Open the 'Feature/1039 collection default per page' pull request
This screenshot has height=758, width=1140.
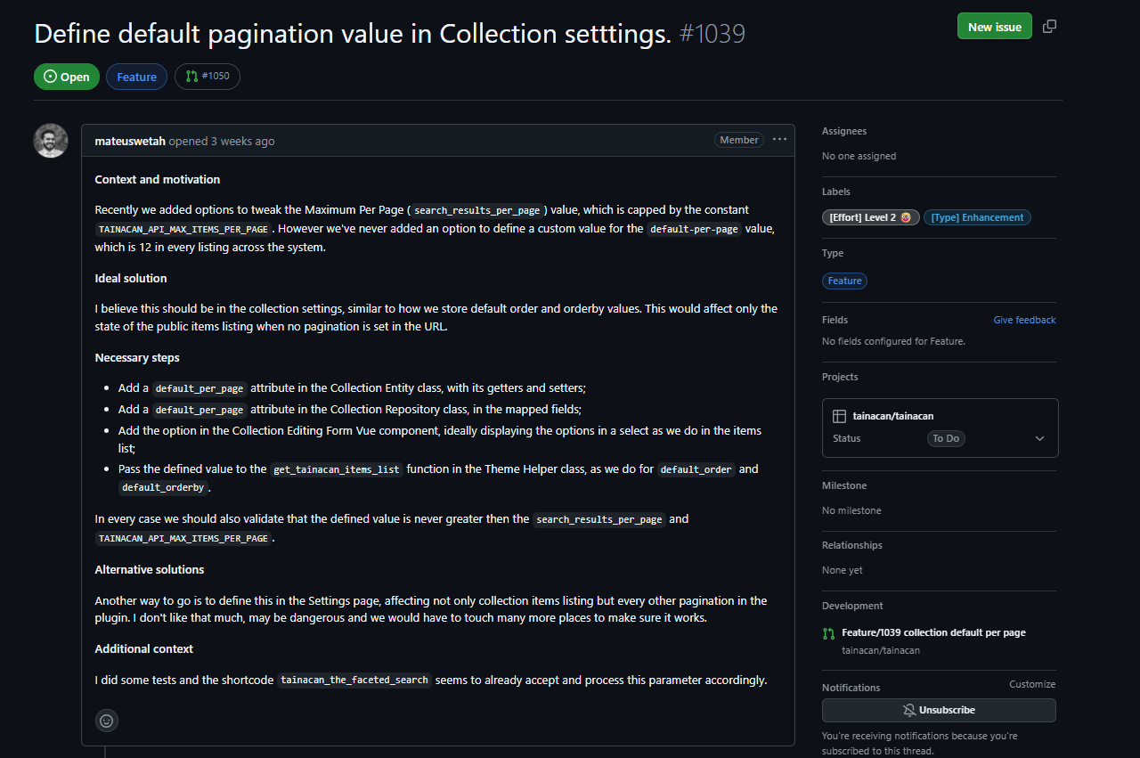[x=933, y=632]
